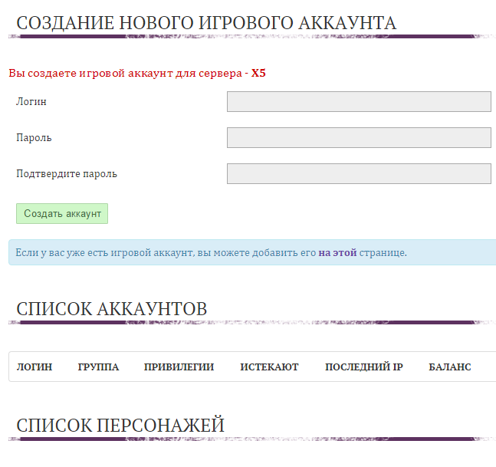Click the ИСТЕКАЮТ column header
The image size is (496, 467).
click(269, 367)
